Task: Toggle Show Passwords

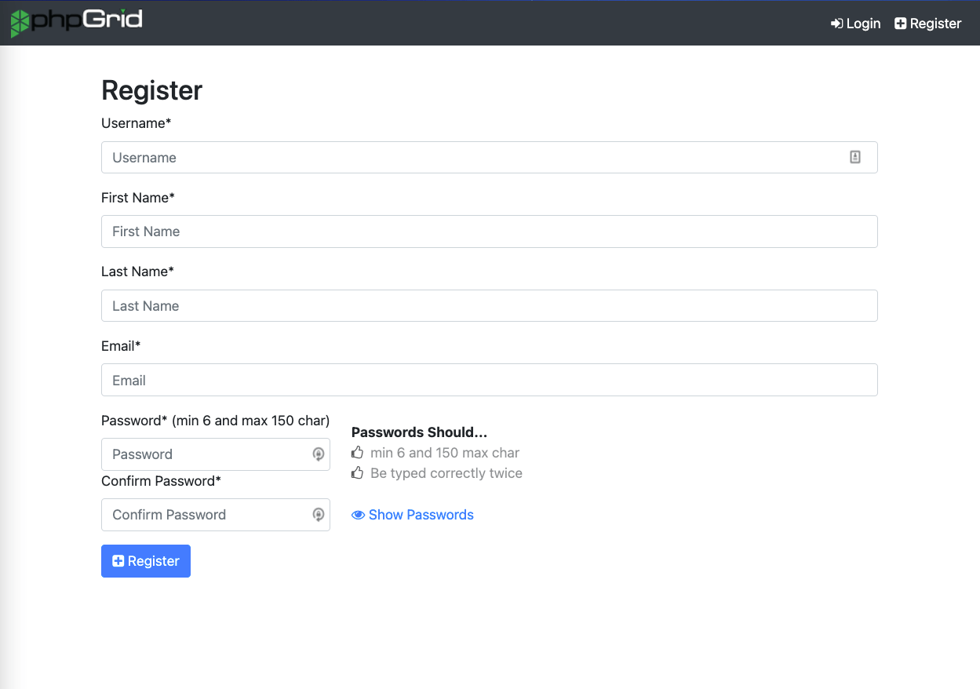Action: pos(413,515)
